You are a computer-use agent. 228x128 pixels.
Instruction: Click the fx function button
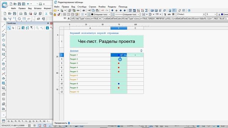pyautogui.click(x=69, y=18)
